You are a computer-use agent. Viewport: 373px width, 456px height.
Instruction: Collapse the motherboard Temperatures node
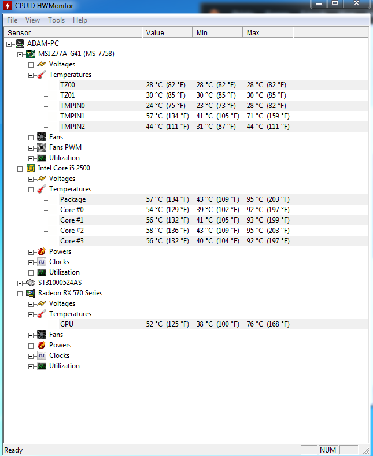pos(31,75)
